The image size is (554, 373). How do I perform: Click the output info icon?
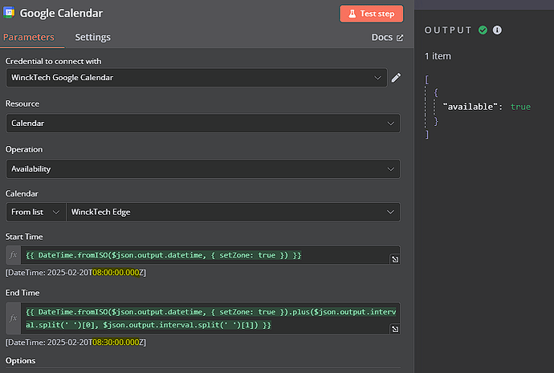click(497, 30)
